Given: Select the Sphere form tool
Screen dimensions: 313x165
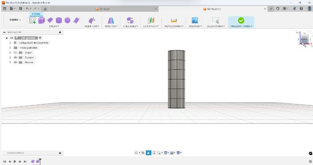Looking at the screenshot, I should (67, 20).
